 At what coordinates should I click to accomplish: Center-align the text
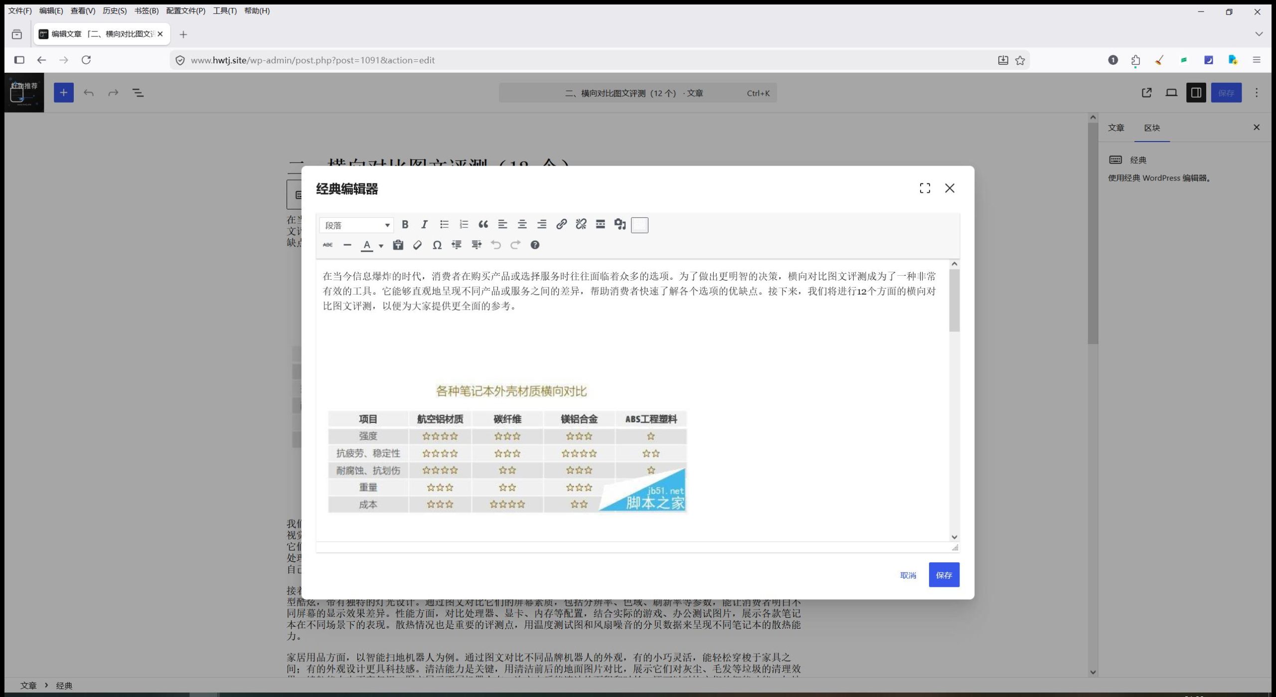coord(522,224)
